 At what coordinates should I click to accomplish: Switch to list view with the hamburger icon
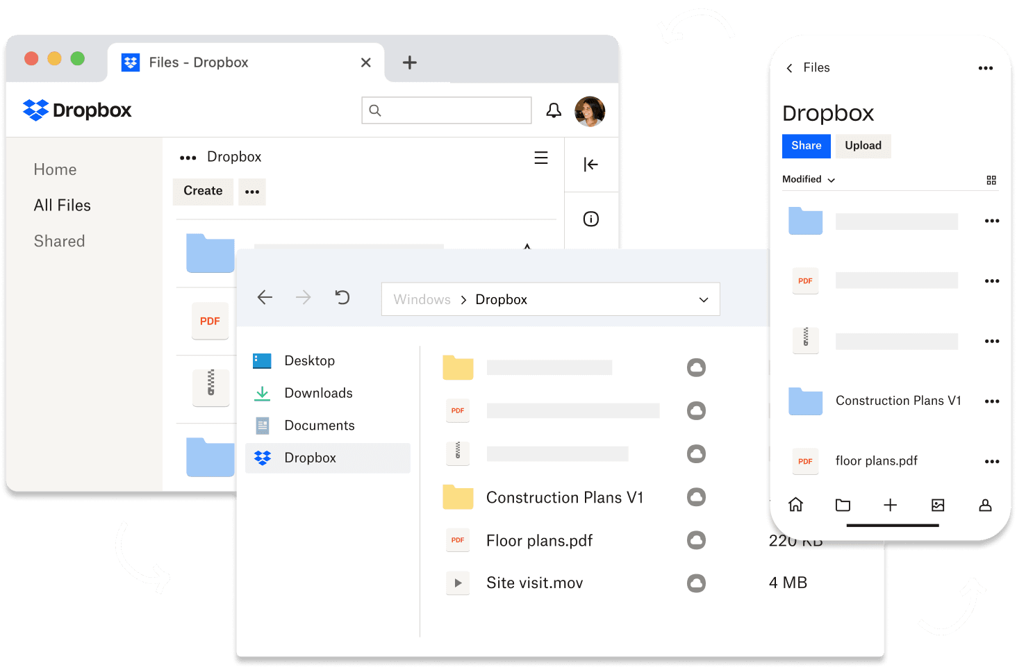[x=541, y=158]
